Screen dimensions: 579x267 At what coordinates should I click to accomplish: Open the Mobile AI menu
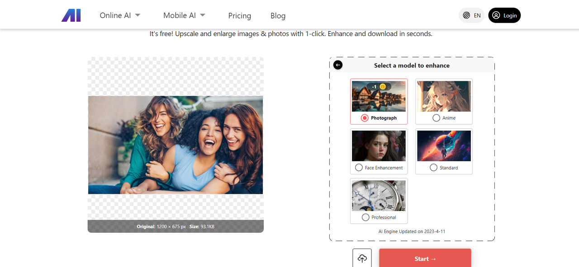185,15
